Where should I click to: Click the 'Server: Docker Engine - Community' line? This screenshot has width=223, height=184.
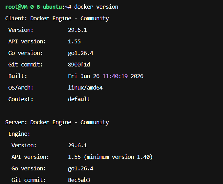[x=57, y=122]
